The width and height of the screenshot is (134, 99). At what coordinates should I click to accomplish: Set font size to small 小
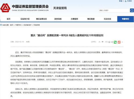tap(106, 42)
